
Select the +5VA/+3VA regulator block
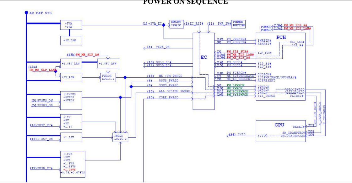(71, 25)
